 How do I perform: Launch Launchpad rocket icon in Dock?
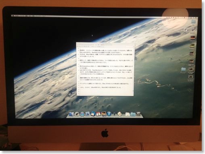pos(77,114)
